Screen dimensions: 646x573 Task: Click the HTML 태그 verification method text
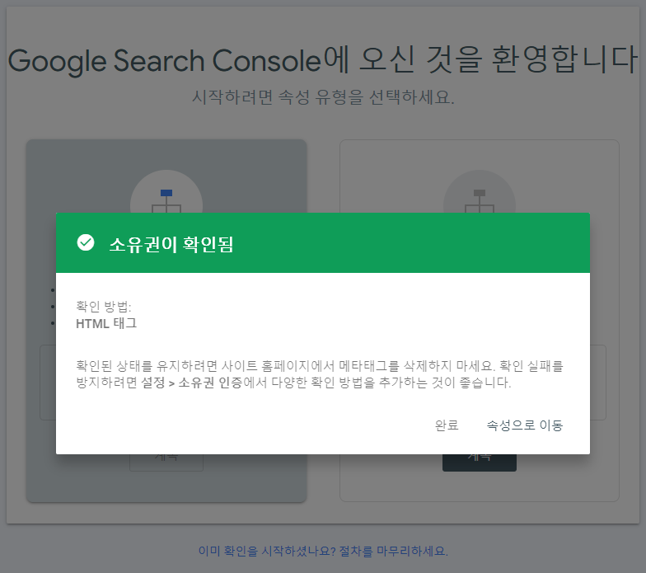pyautogui.click(x=106, y=323)
